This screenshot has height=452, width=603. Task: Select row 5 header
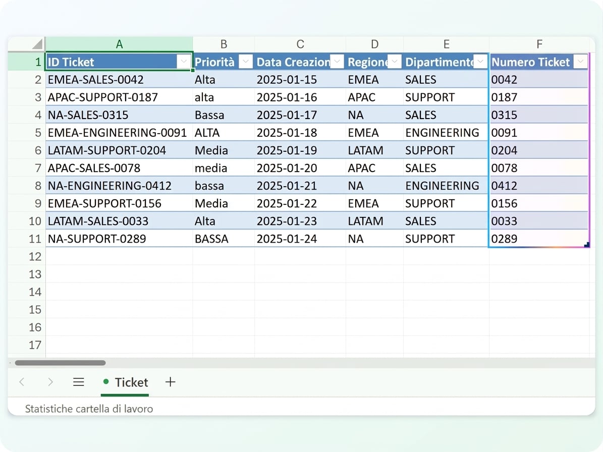pyautogui.click(x=27, y=133)
